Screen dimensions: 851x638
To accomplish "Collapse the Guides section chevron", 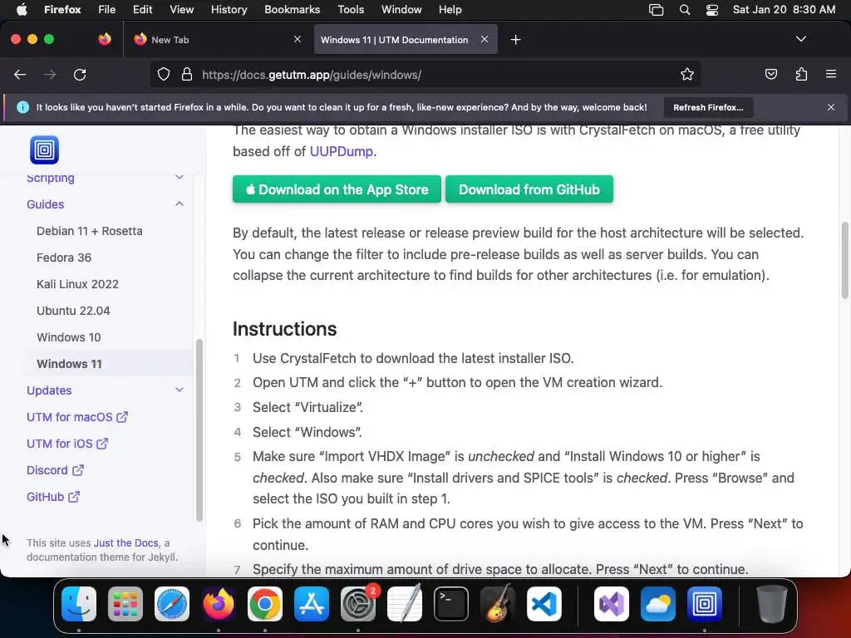I will [x=180, y=204].
